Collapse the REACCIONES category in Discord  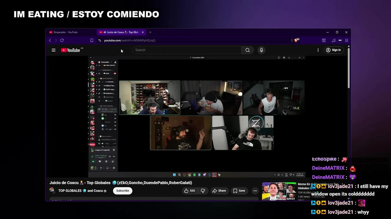click(107, 78)
